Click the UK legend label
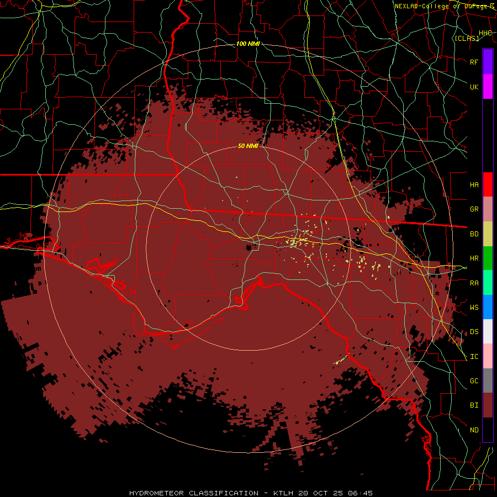This screenshot has height=497, width=497. pos(474,87)
